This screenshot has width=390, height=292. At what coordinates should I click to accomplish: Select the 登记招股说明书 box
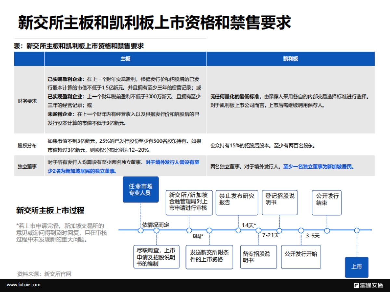click(x=279, y=202)
